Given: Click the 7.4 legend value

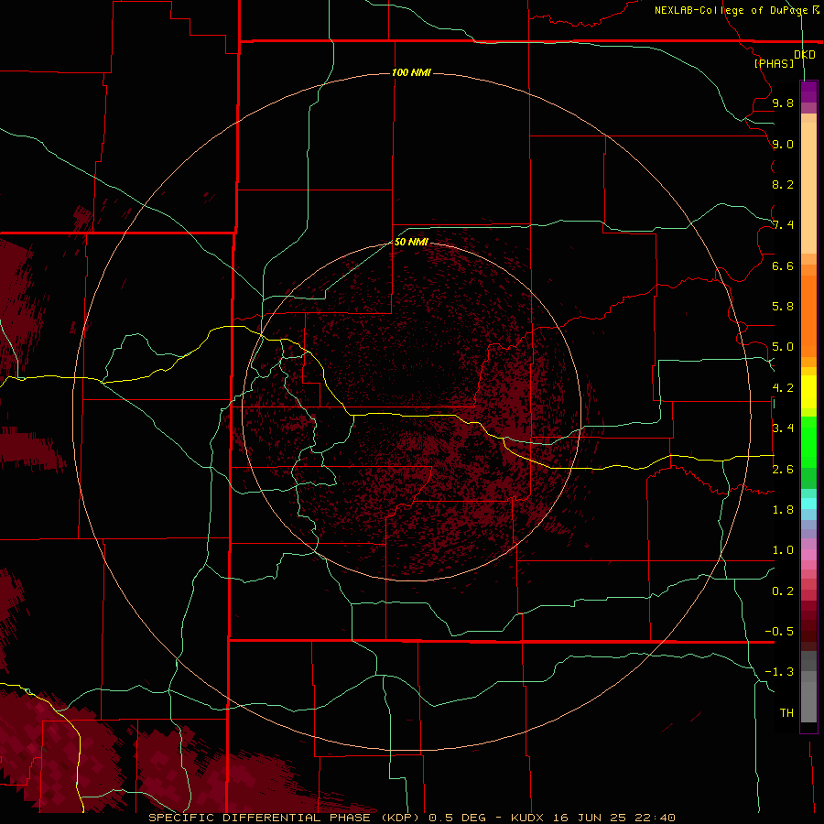Looking at the screenshot, I should (783, 225).
